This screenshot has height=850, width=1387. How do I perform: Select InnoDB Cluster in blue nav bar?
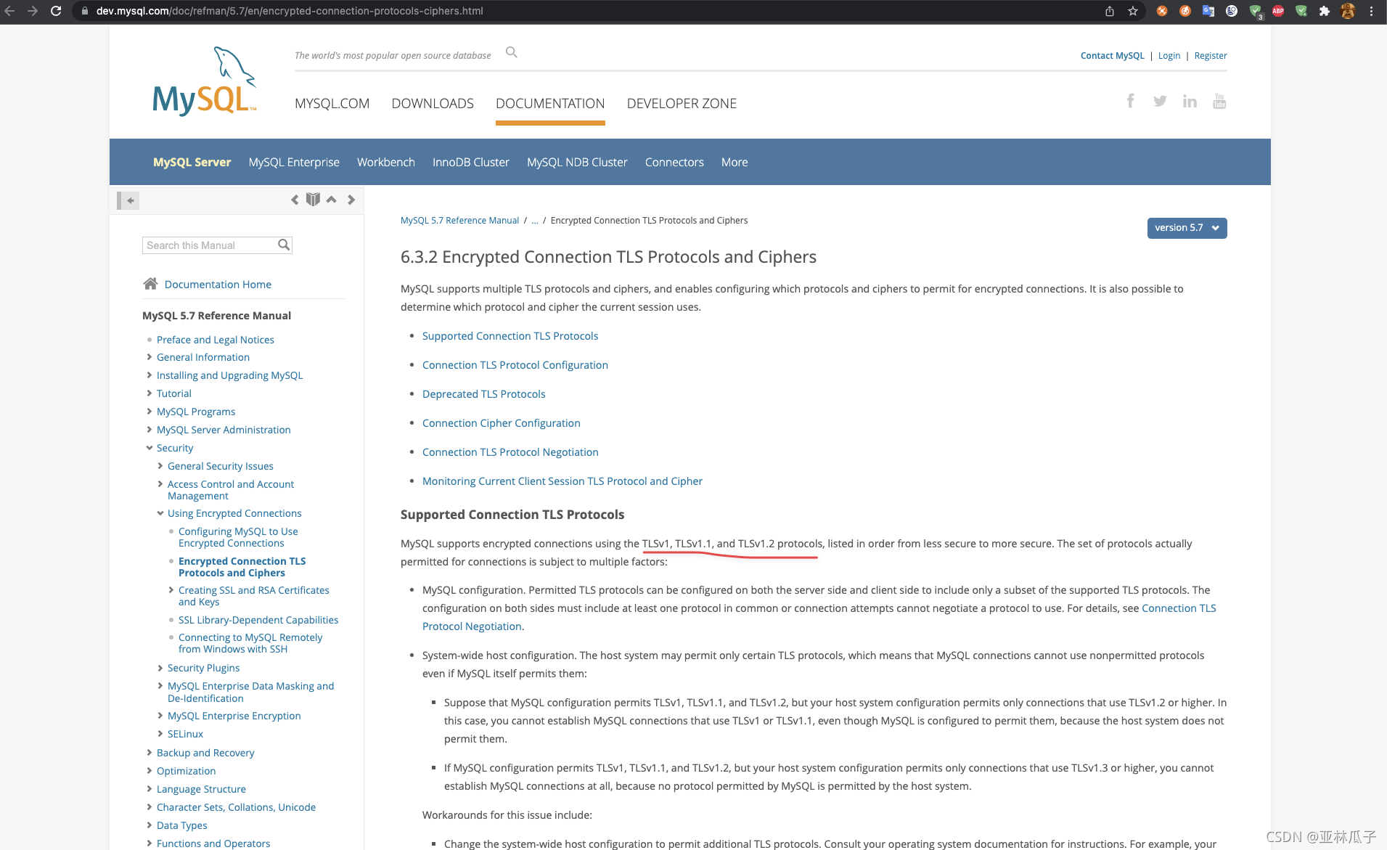tap(471, 162)
